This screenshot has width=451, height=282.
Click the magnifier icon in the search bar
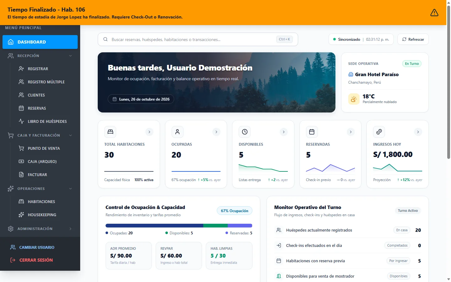106,39
